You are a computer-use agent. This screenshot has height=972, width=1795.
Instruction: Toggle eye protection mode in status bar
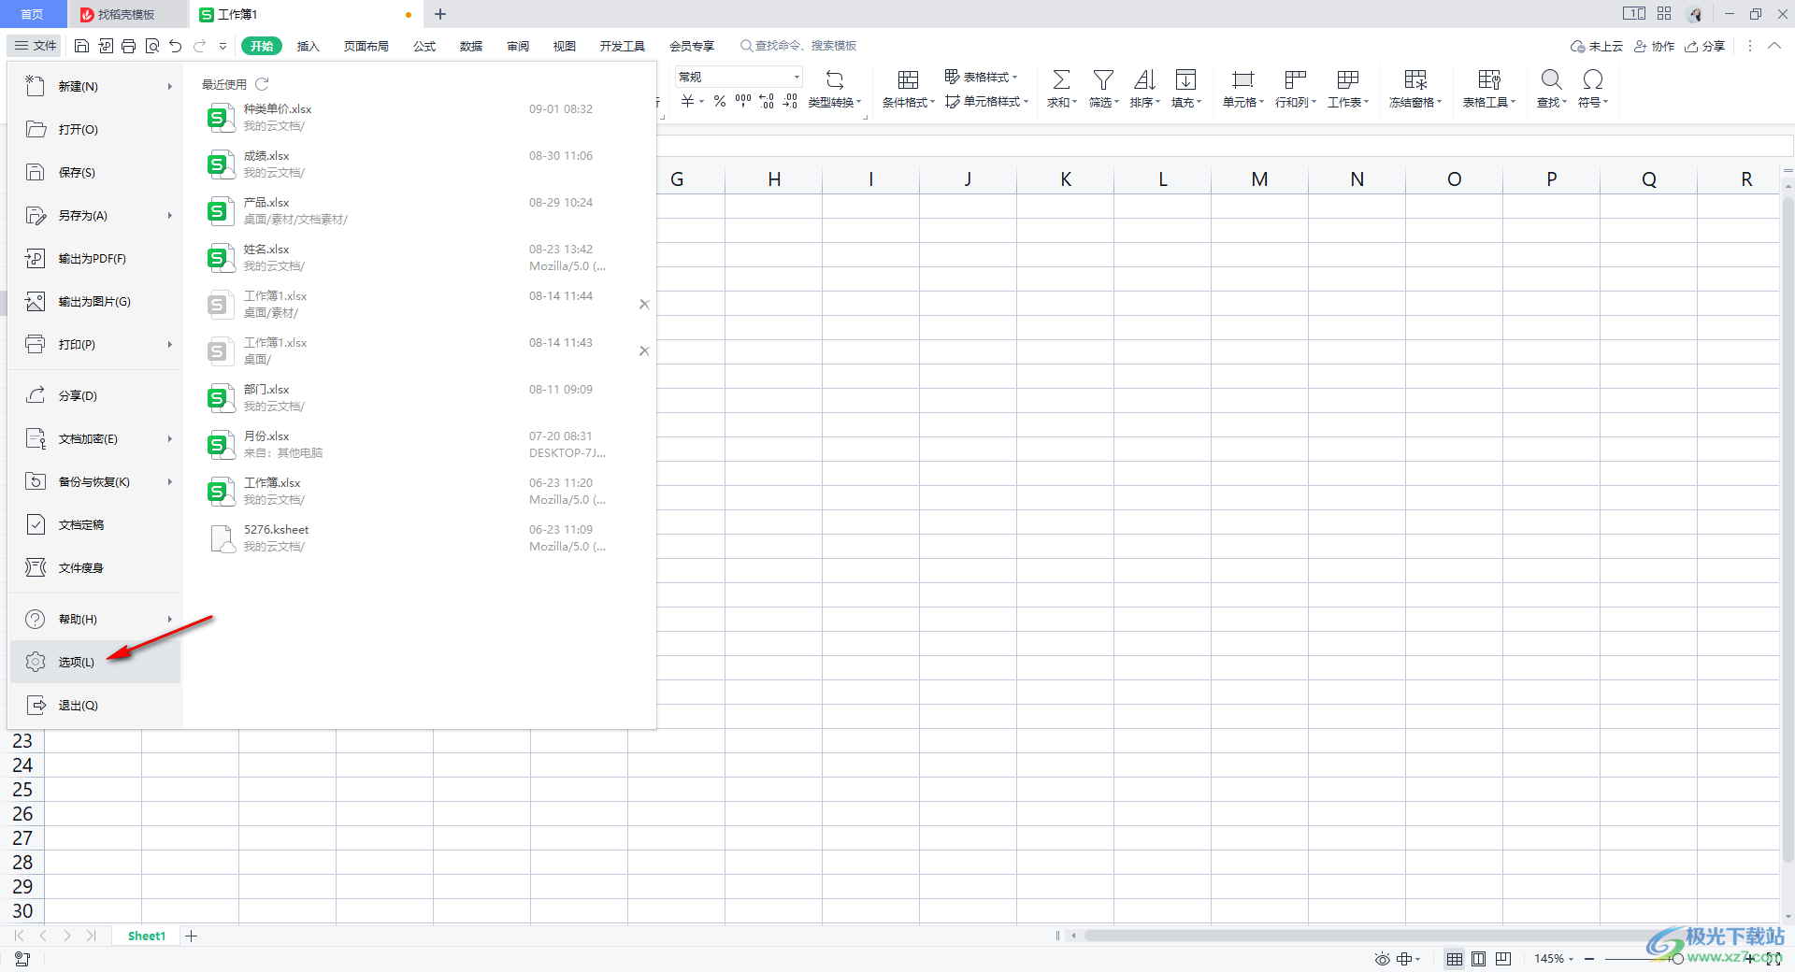[x=1382, y=959]
